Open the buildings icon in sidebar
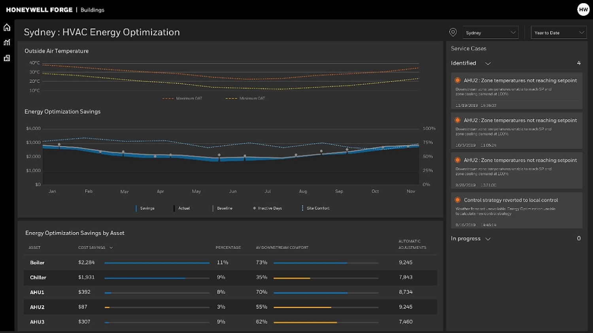Image resolution: width=593 pixels, height=333 pixels. click(x=7, y=58)
